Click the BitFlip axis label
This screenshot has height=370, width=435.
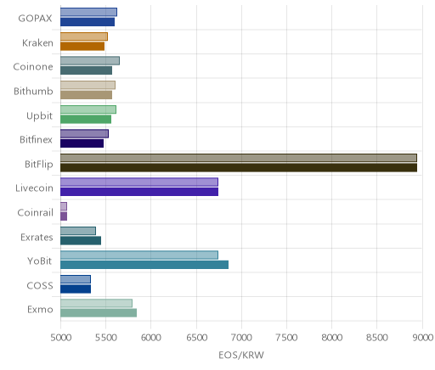[x=39, y=164]
